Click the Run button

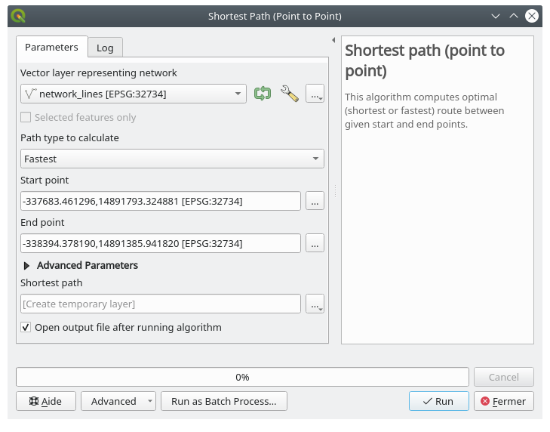click(x=438, y=401)
